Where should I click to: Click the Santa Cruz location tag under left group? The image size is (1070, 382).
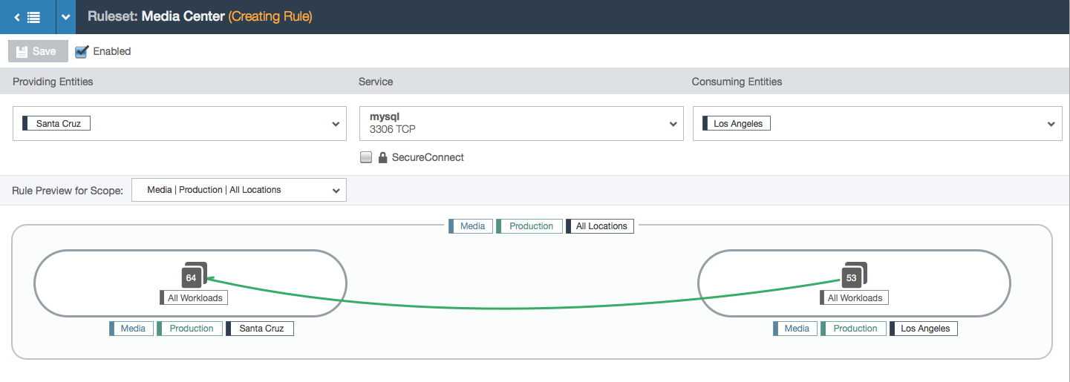click(x=260, y=329)
